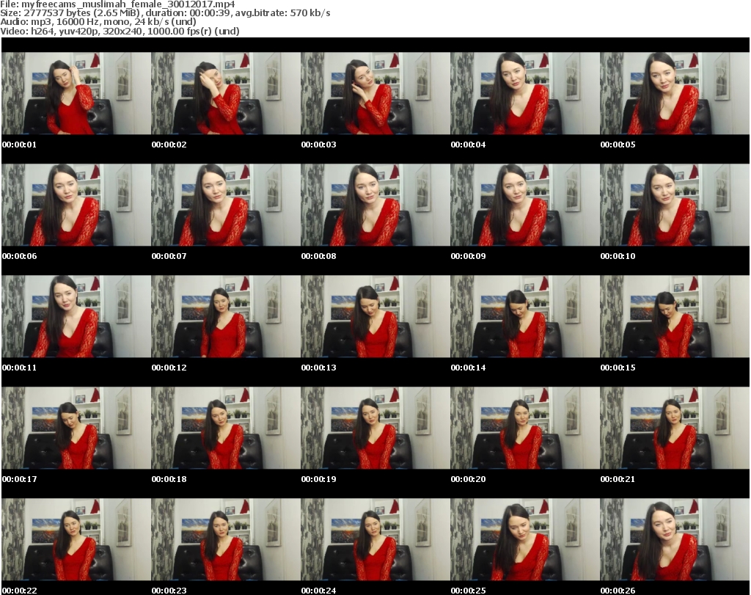Select the thumbnail frame at 00:00:24

[375, 539]
